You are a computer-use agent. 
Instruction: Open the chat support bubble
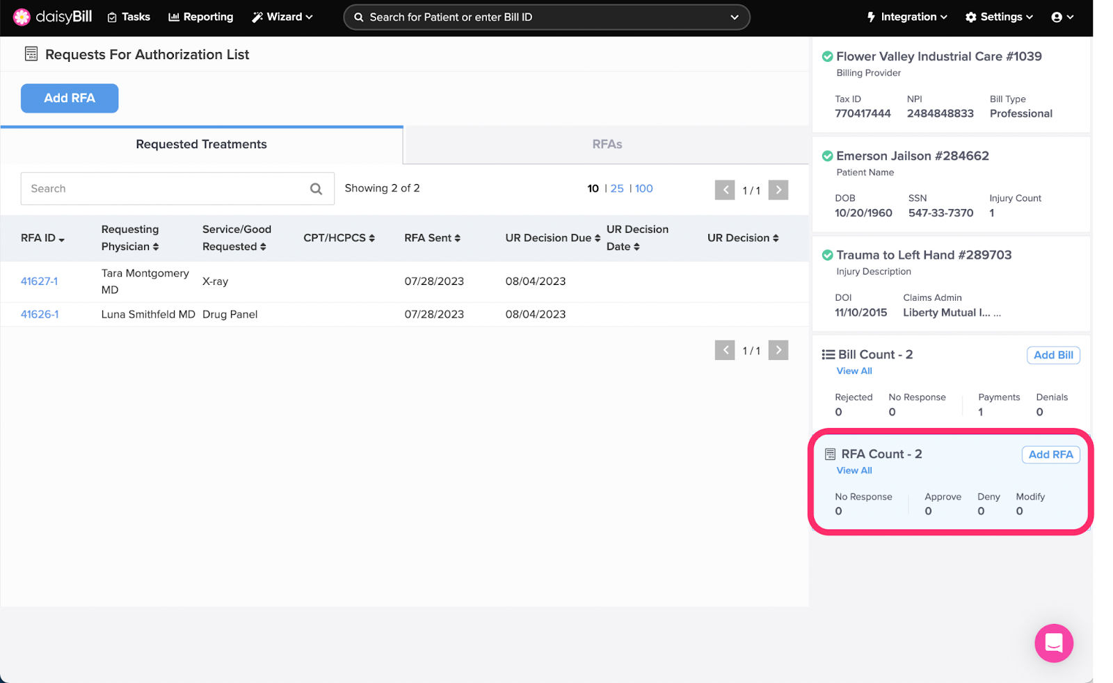(1053, 643)
